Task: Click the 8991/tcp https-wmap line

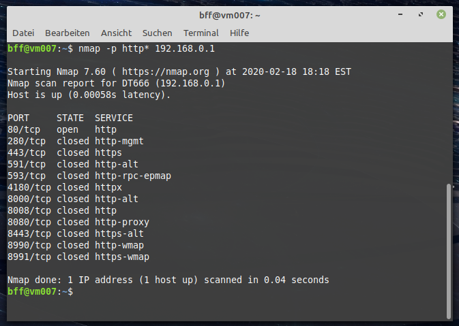Action: pyautogui.click(x=78, y=257)
